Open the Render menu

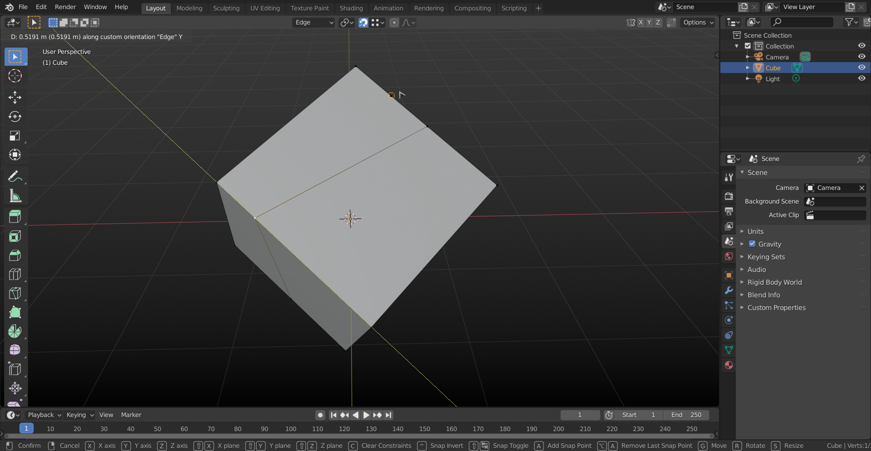coord(65,7)
